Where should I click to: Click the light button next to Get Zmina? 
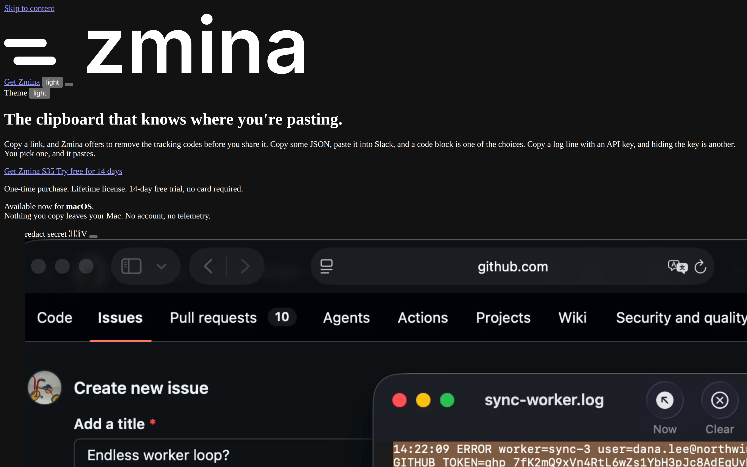point(52,82)
